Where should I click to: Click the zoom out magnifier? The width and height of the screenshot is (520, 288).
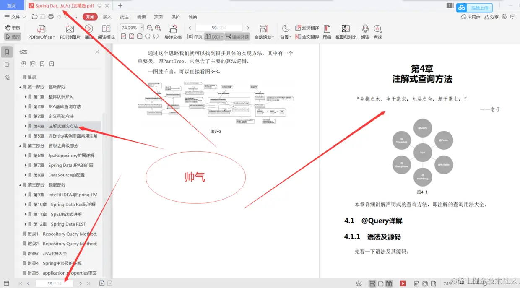[x=149, y=28]
